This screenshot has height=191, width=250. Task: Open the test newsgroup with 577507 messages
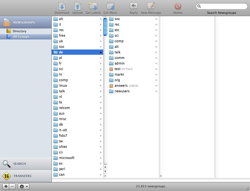[x=118, y=69]
